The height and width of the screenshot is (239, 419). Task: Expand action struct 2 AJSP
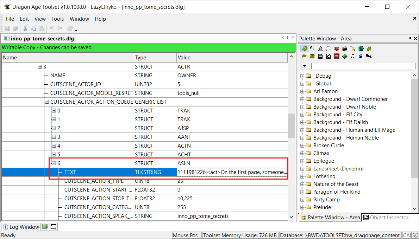coord(54,128)
